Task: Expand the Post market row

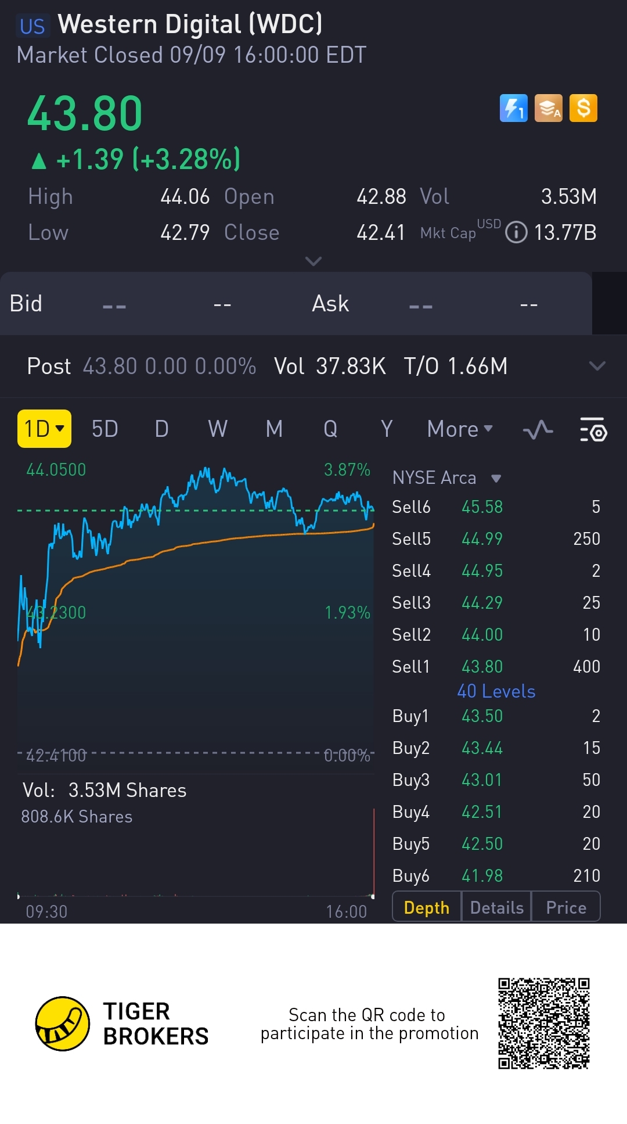Action: [597, 366]
